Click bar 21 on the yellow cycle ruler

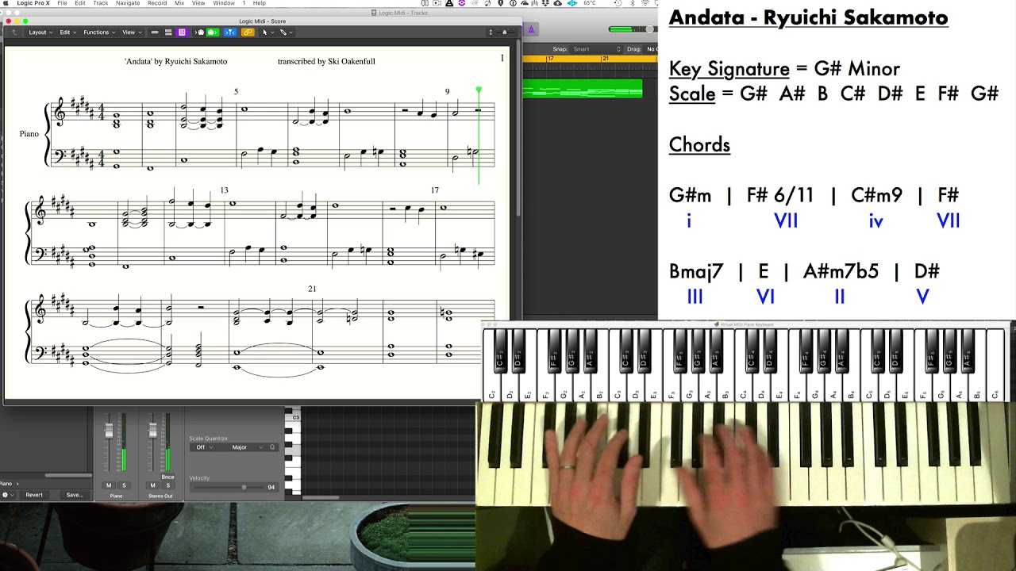606,59
